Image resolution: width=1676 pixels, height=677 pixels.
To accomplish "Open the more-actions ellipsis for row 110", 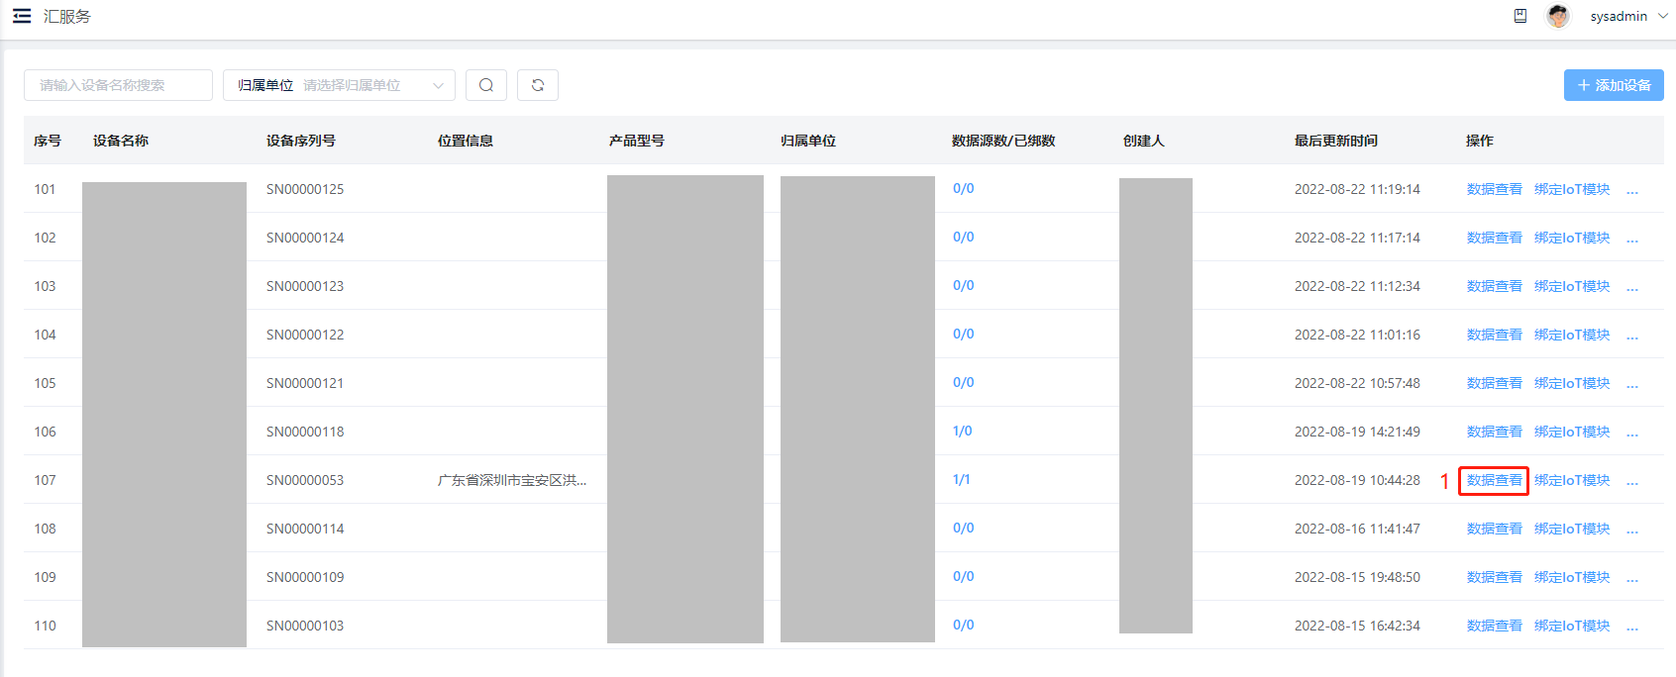I will [x=1632, y=628].
